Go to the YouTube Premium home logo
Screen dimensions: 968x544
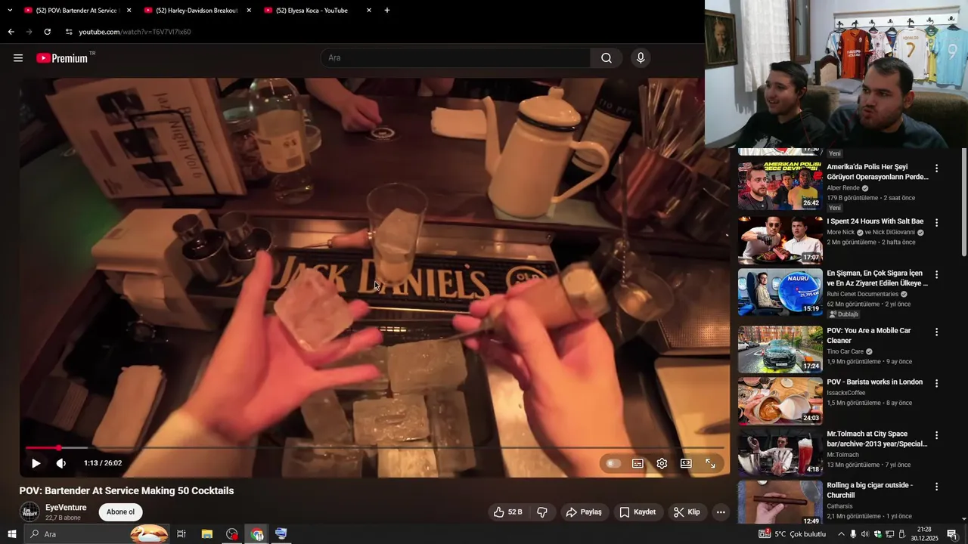[x=64, y=58]
